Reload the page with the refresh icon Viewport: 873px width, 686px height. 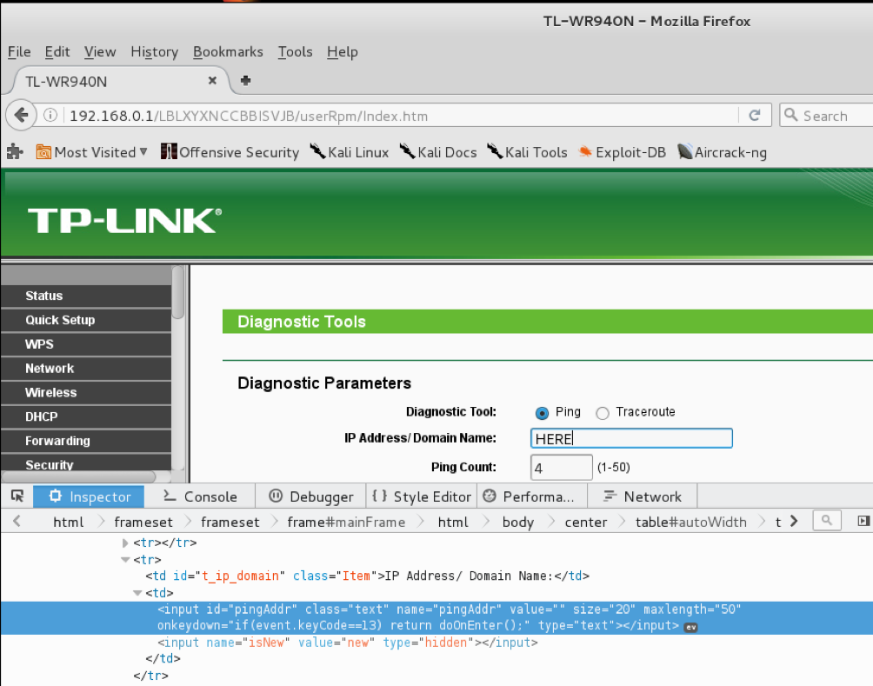[755, 116]
